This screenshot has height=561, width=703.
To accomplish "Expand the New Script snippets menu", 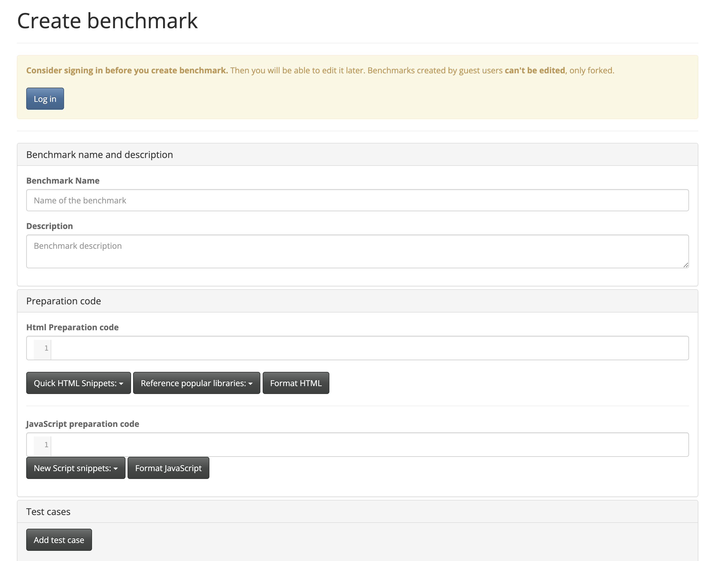I will (75, 468).
